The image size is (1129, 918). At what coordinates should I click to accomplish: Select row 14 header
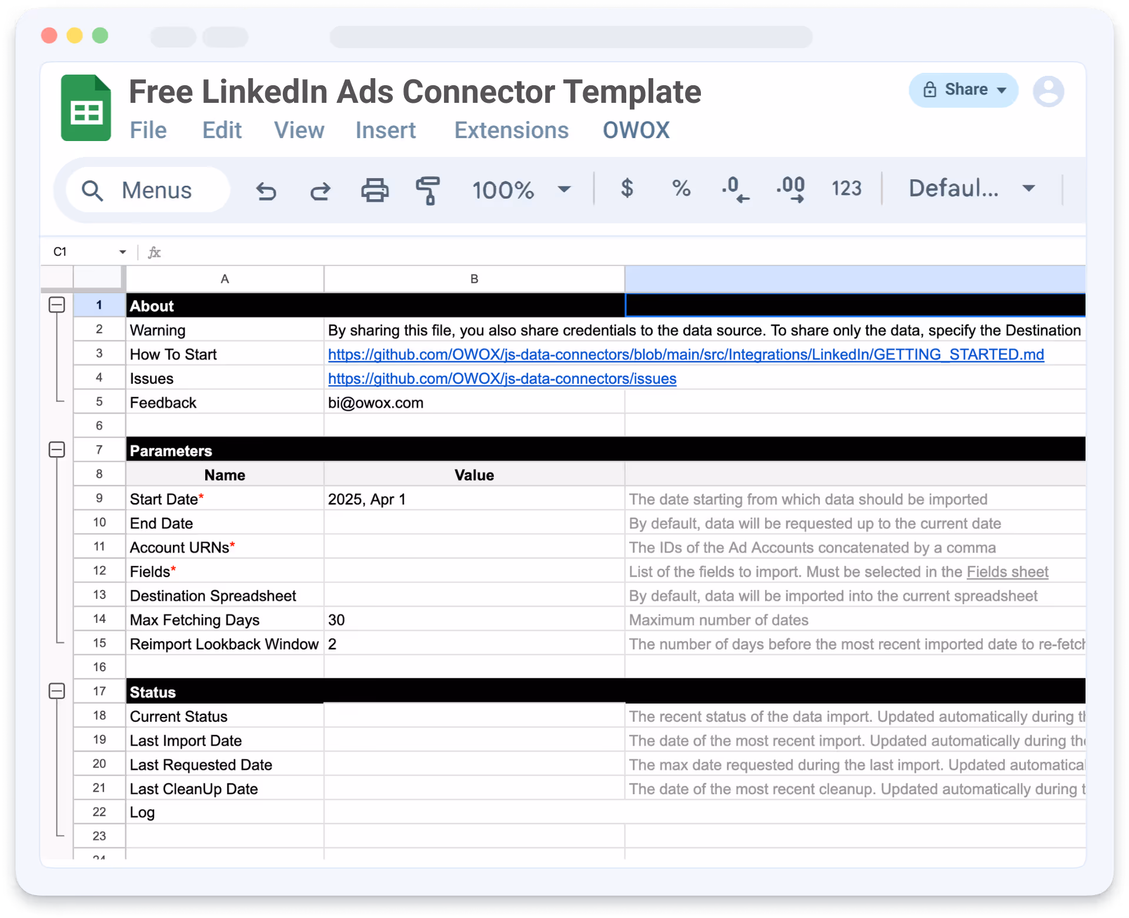coord(99,619)
